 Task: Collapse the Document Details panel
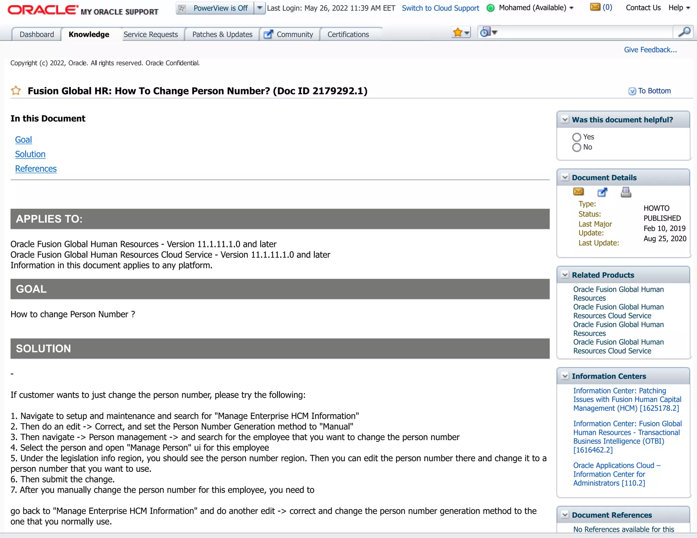point(565,178)
